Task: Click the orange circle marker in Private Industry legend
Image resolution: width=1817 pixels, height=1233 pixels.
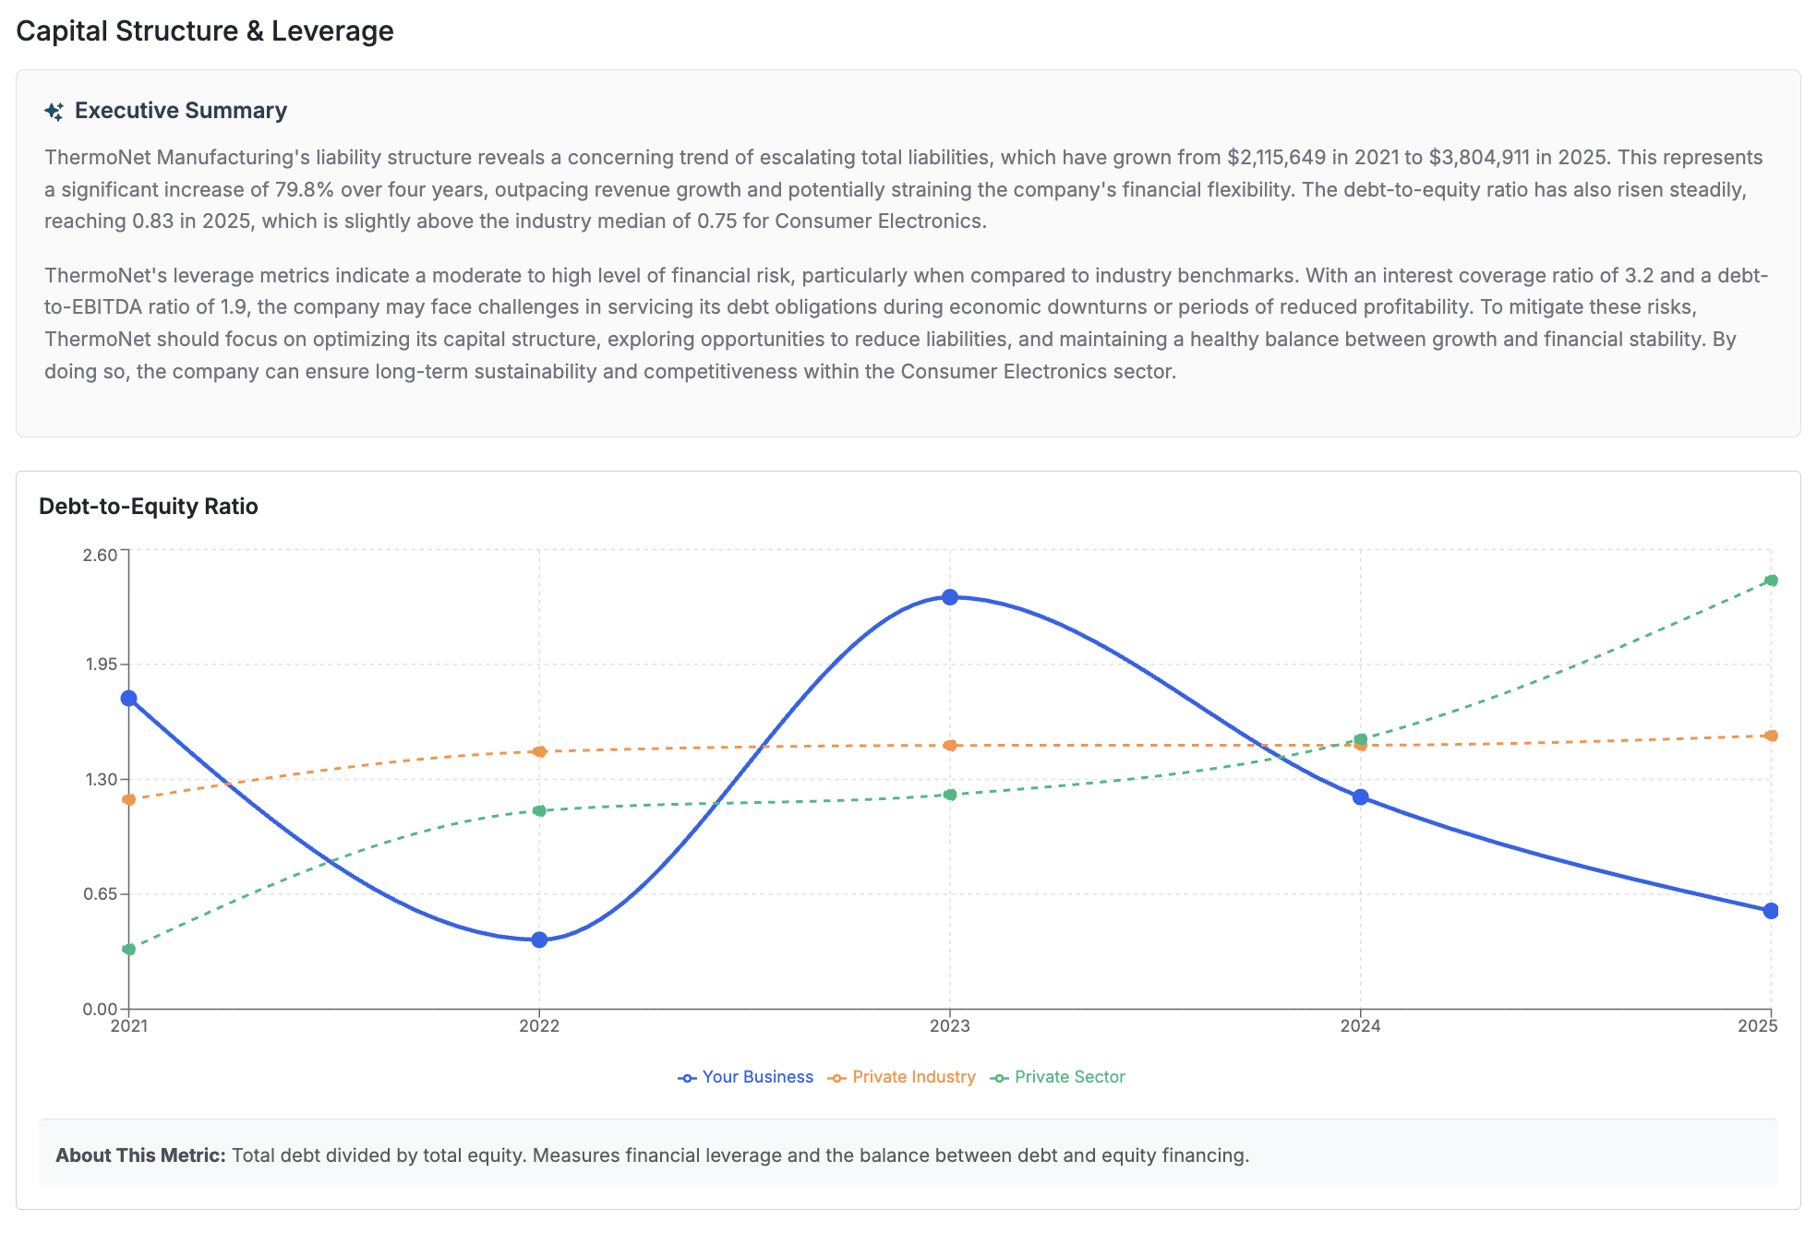Action: pos(837,1077)
